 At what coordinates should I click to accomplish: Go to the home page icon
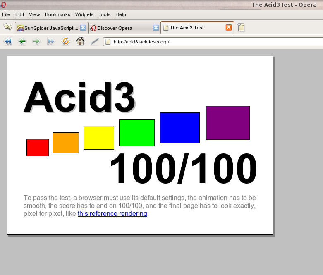pyautogui.click(x=80, y=41)
